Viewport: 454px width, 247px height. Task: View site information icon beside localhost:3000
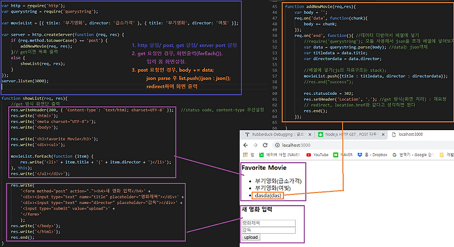[277, 145]
